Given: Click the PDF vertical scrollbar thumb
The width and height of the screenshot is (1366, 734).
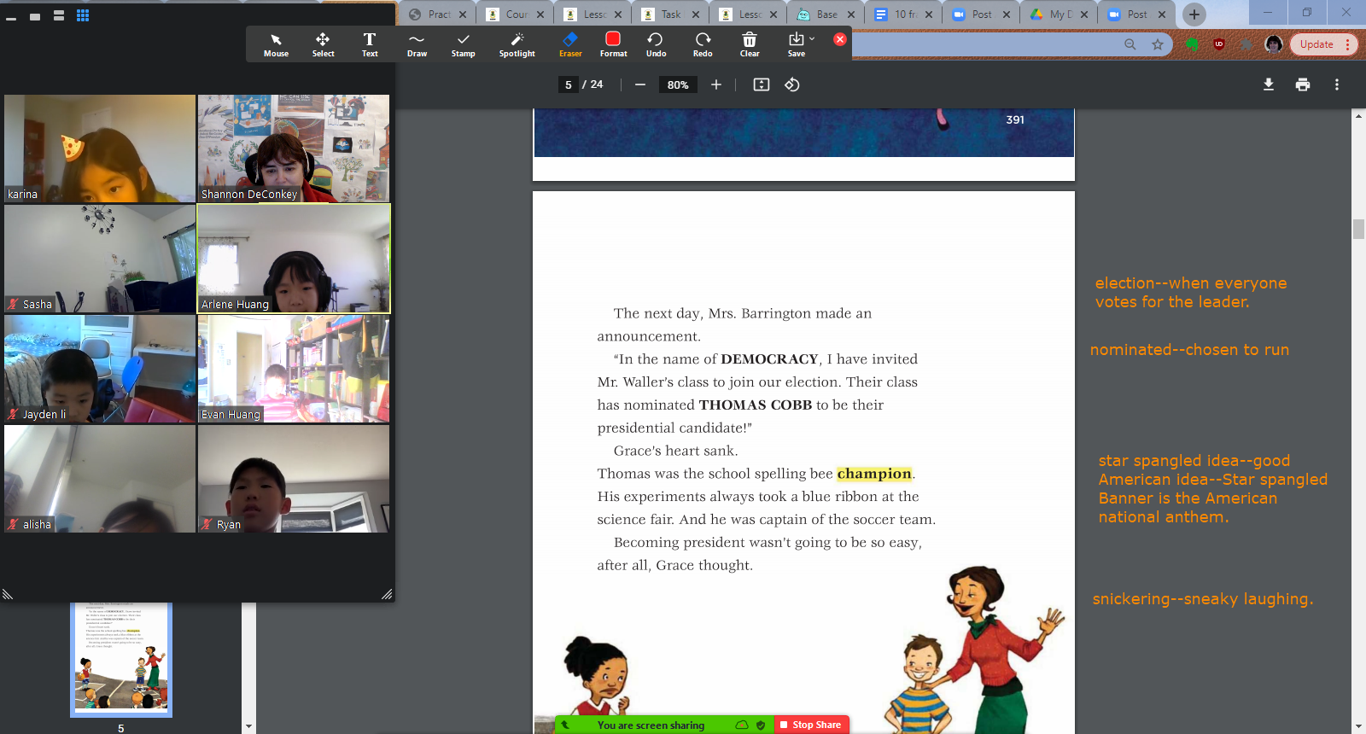Looking at the screenshot, I should [x=1358, y=229].
